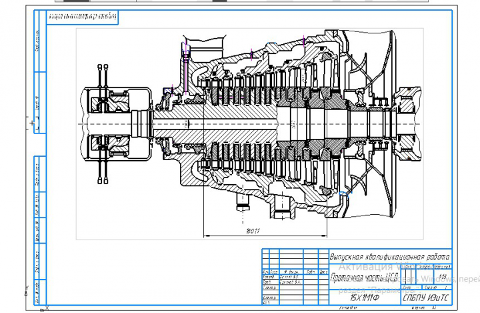The height and width of the screenshot is (313, 480).
Task: Select the material label "15Х1М1Ф"
Action: tap(364, 298)
